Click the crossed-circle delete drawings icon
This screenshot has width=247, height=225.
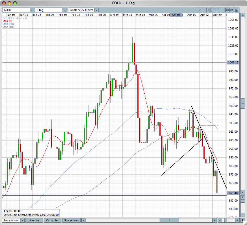tap(209, 10)
